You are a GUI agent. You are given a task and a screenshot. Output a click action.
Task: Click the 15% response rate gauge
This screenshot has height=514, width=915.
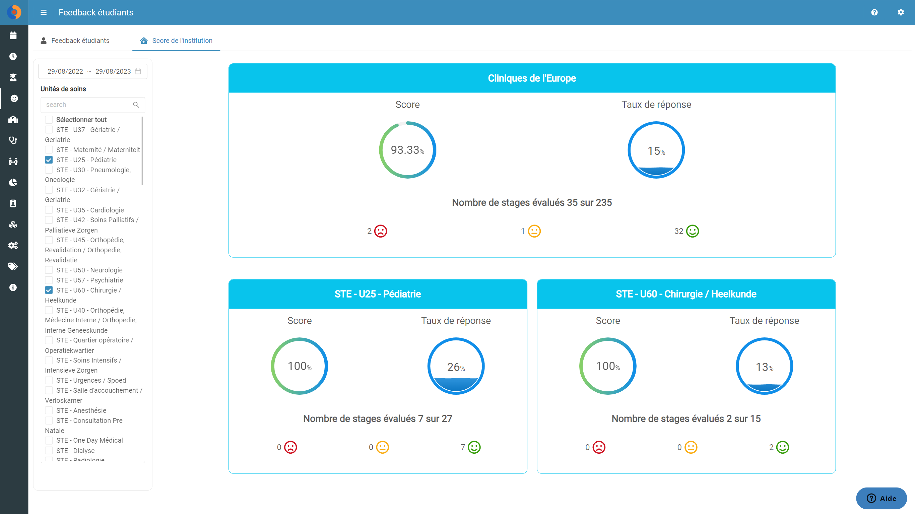point(656,150)
